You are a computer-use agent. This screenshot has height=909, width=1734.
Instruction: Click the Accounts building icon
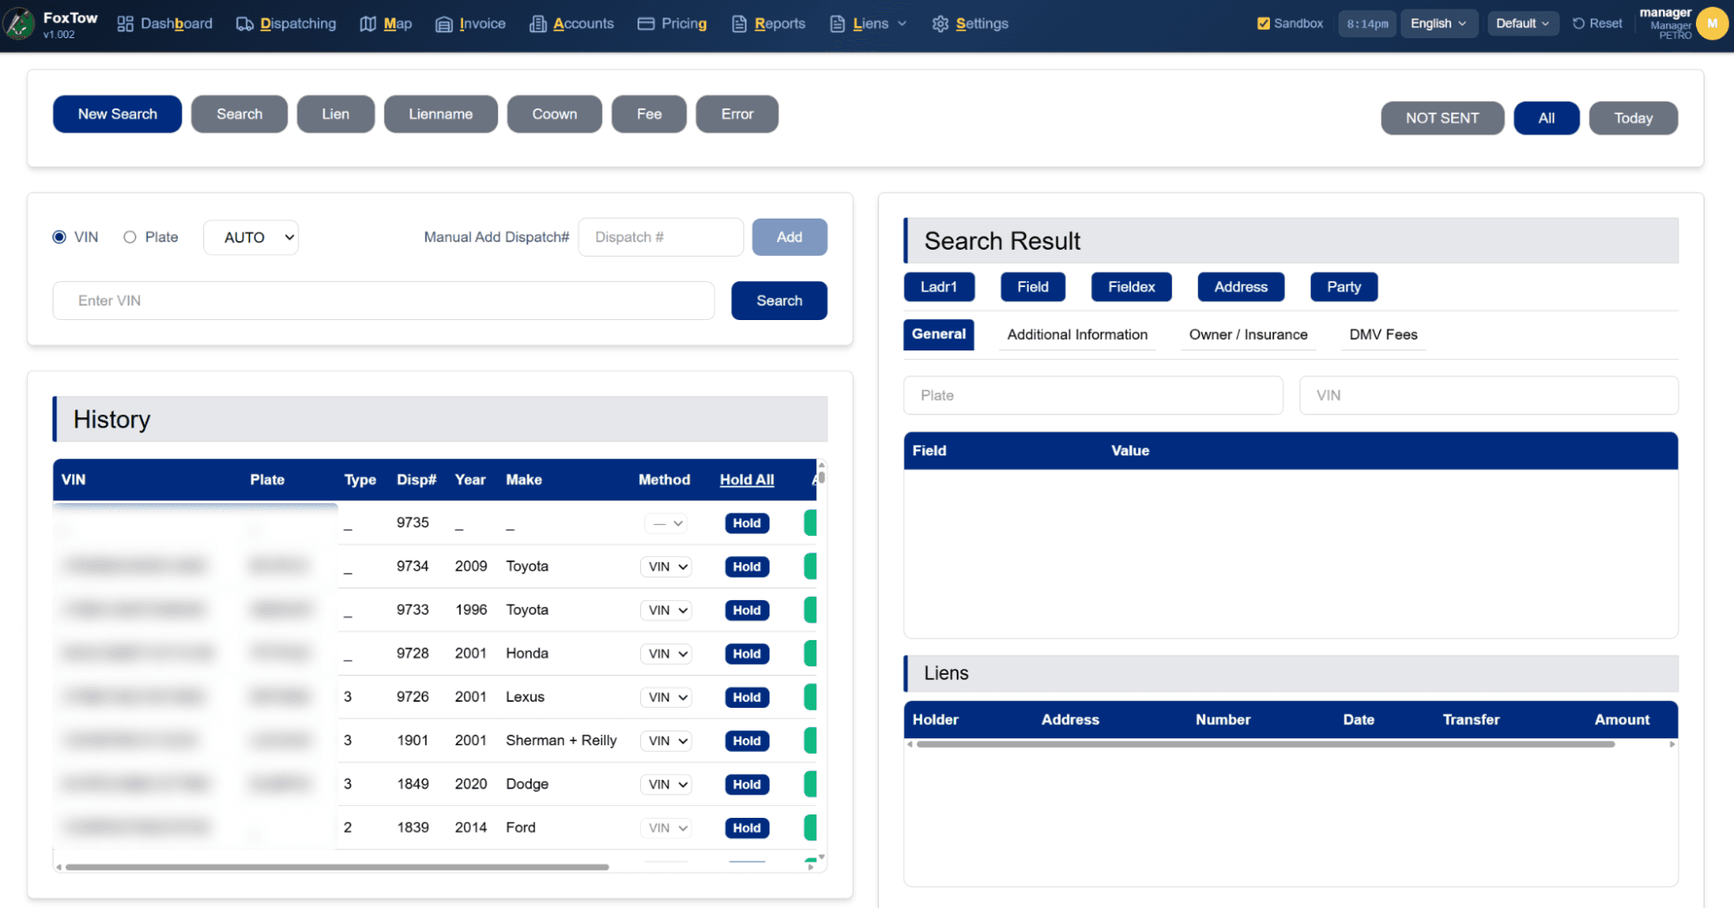538,24
